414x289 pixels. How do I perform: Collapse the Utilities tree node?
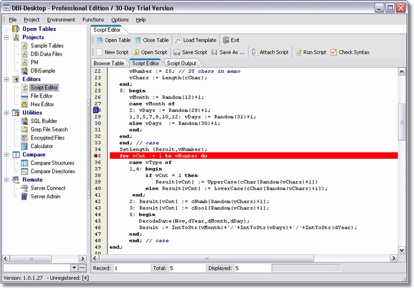[x=6, y=113]
